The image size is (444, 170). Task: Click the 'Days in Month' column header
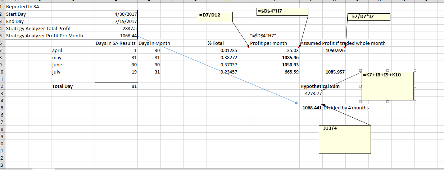(x=154, y=43)
